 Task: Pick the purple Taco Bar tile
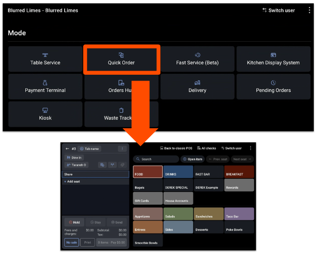click(239, 214)
